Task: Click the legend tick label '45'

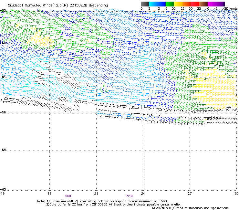Action: (x=215, y=9)
